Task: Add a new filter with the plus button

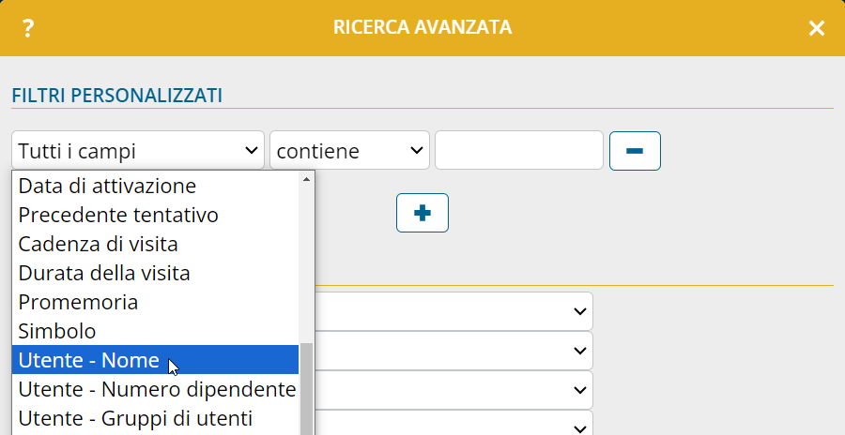Action: coord(422,213)
